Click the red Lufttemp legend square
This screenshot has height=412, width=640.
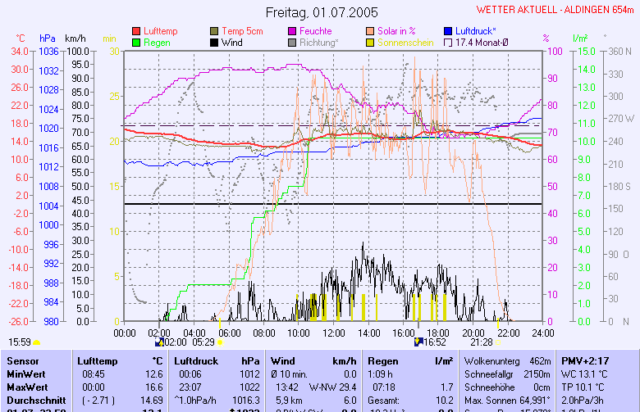(136, 31)
